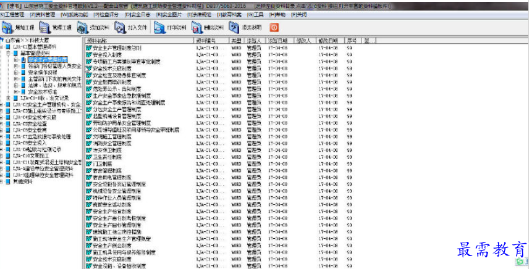Open the [H]帮助 menu
The image size is (532, 269).
point(277,15)
